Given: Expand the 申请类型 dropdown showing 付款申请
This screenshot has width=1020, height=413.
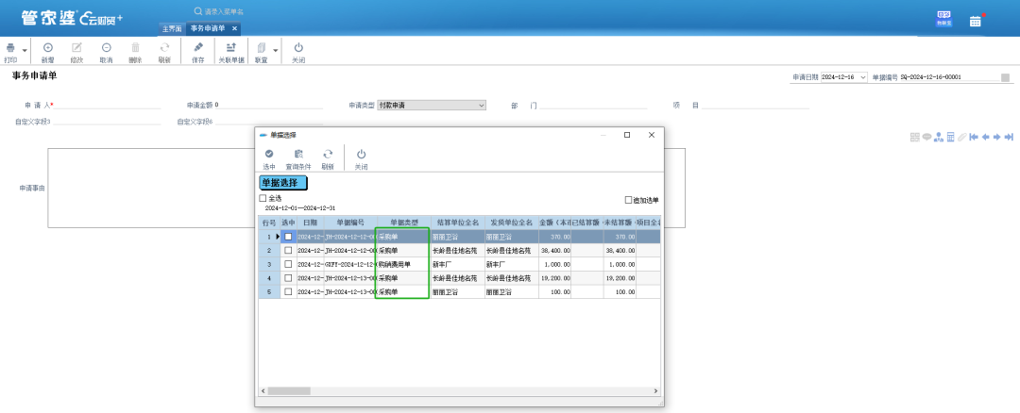Looking at the screenshot, I should click(x=482, y=105).
